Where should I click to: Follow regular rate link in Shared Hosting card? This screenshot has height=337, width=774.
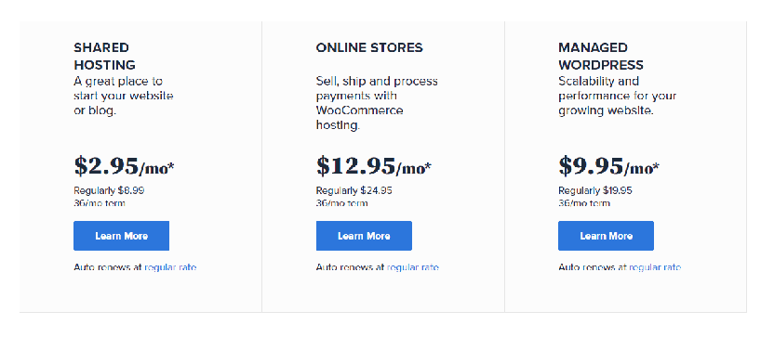(x=170, y=267)
